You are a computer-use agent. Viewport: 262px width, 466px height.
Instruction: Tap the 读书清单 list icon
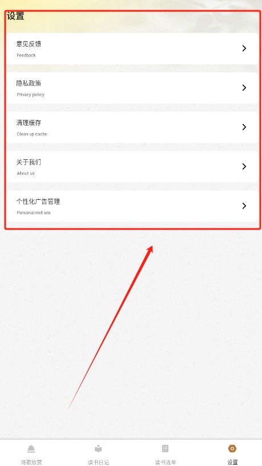click(165, 448)
